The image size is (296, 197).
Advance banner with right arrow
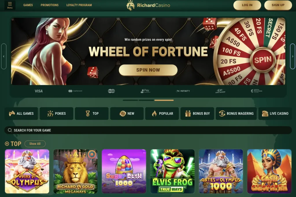[293, 56]
